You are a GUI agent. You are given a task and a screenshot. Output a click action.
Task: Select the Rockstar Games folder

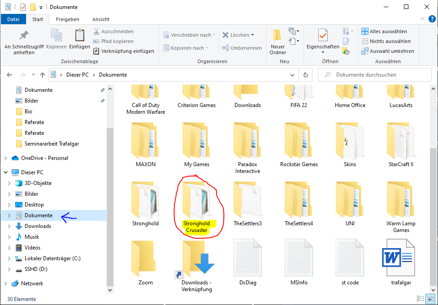coord(299,145)
